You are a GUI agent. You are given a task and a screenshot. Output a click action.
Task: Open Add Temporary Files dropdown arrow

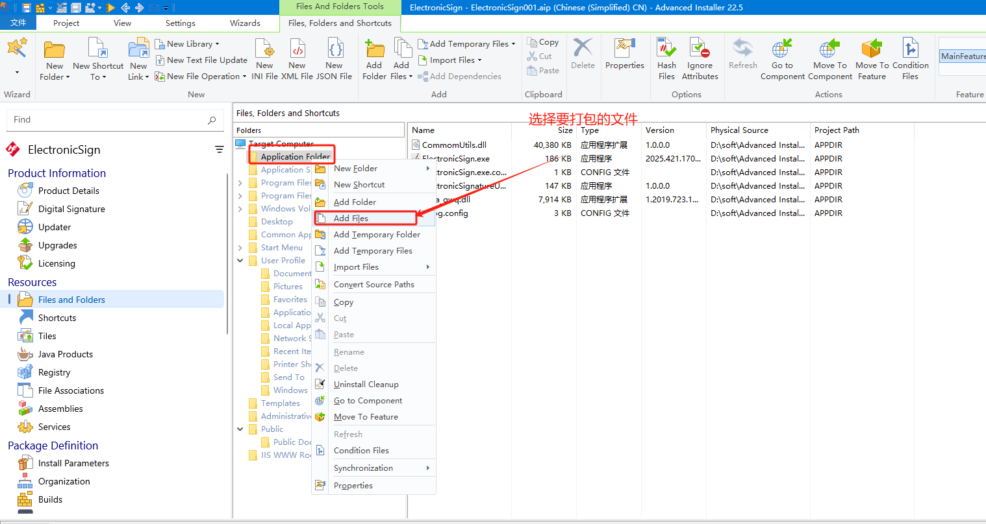pyautogui.click(x=513, y=44)
